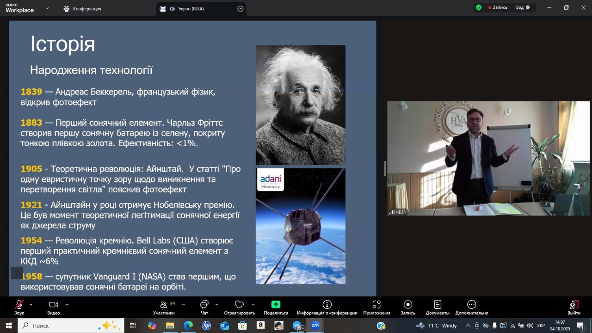Toggle camera with the Видео button

click(53, 305)
